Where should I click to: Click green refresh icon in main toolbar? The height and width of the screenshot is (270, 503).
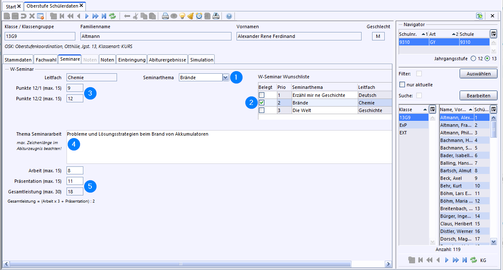[112, 16]
